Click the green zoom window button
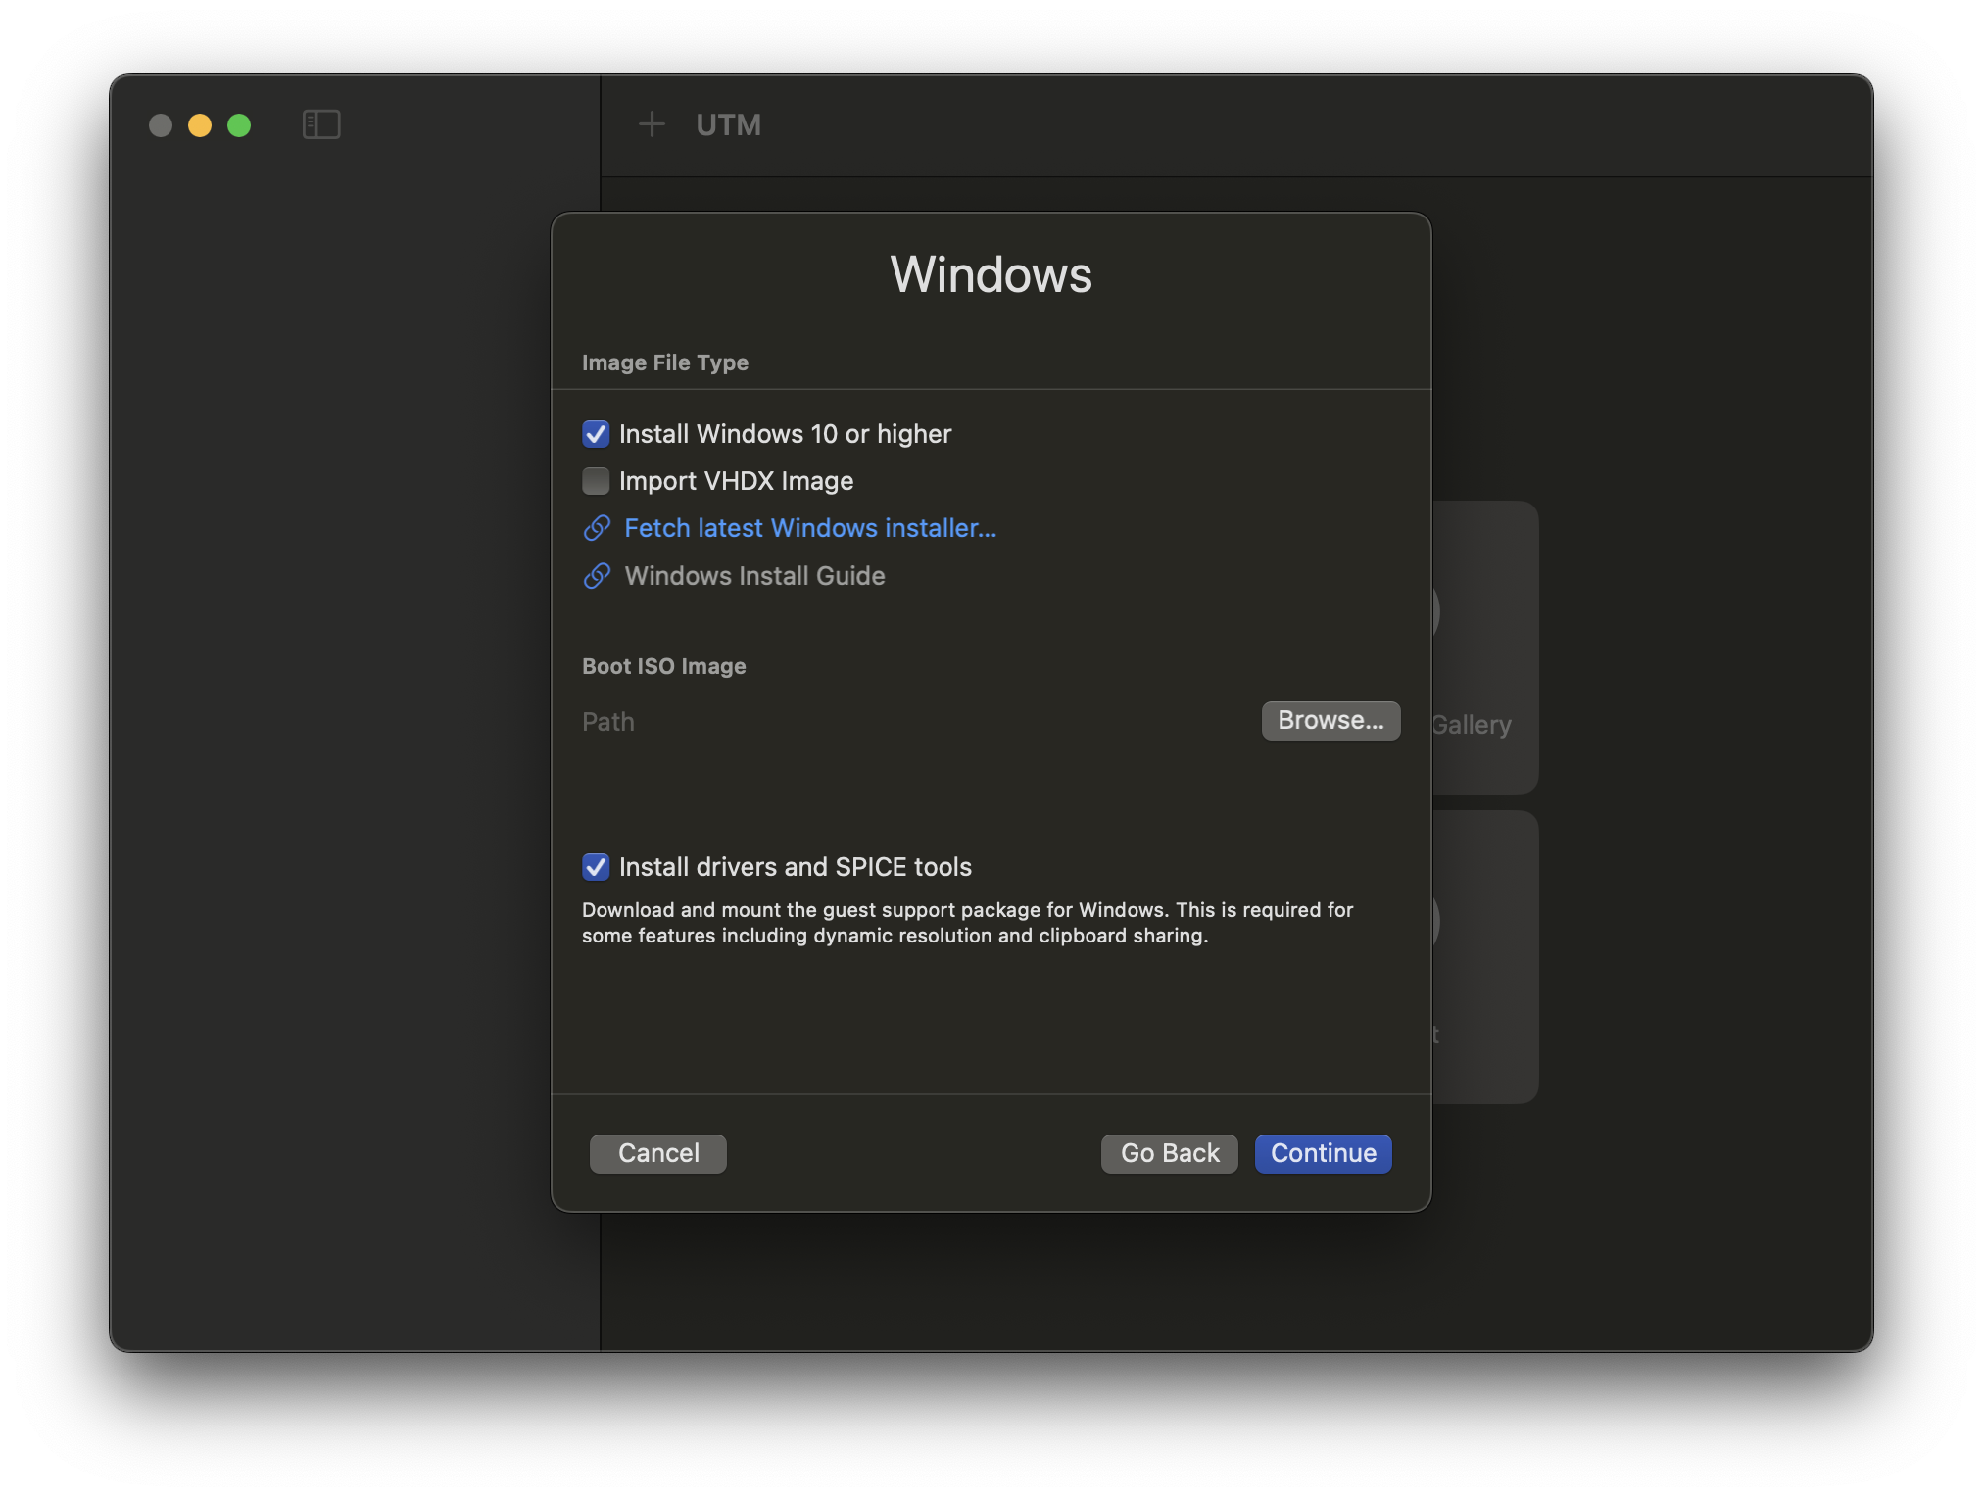 click(x=239, y=125)
